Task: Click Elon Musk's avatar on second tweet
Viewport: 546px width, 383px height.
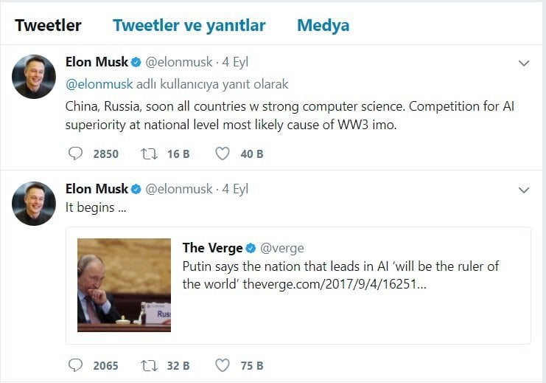Action: click(34, 203)
